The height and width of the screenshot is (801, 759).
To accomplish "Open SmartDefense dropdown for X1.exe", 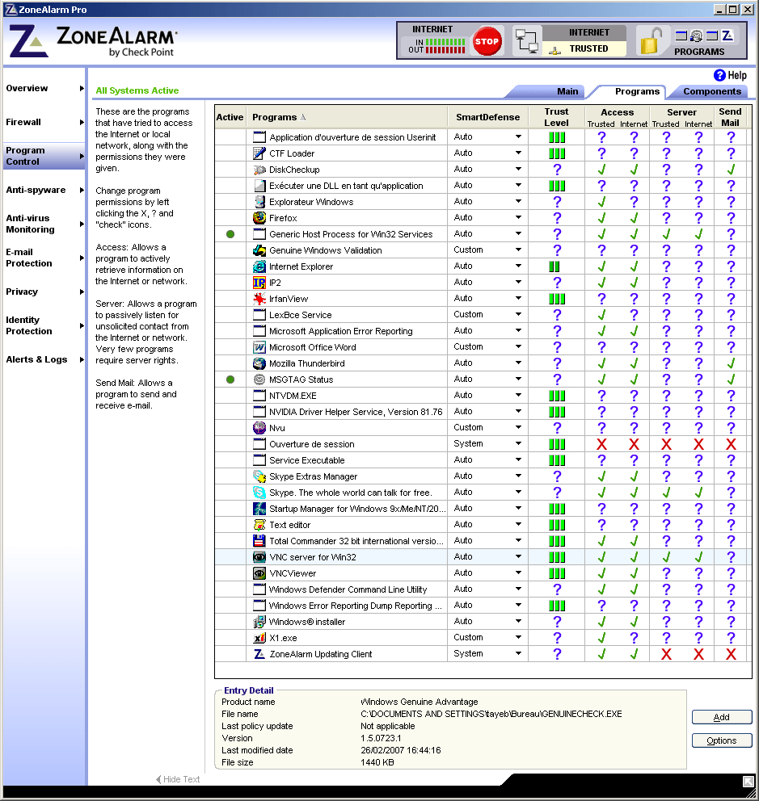I will tap(518, 638).
